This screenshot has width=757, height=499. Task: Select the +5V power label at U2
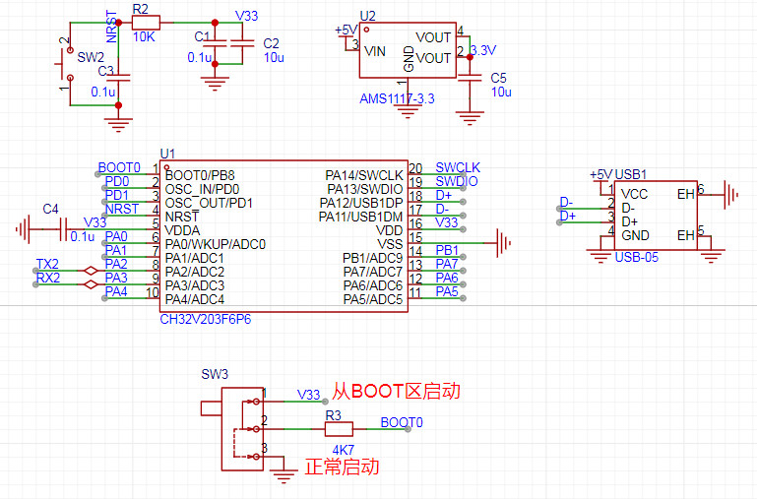pyautogui.click(x=346, y=31)
